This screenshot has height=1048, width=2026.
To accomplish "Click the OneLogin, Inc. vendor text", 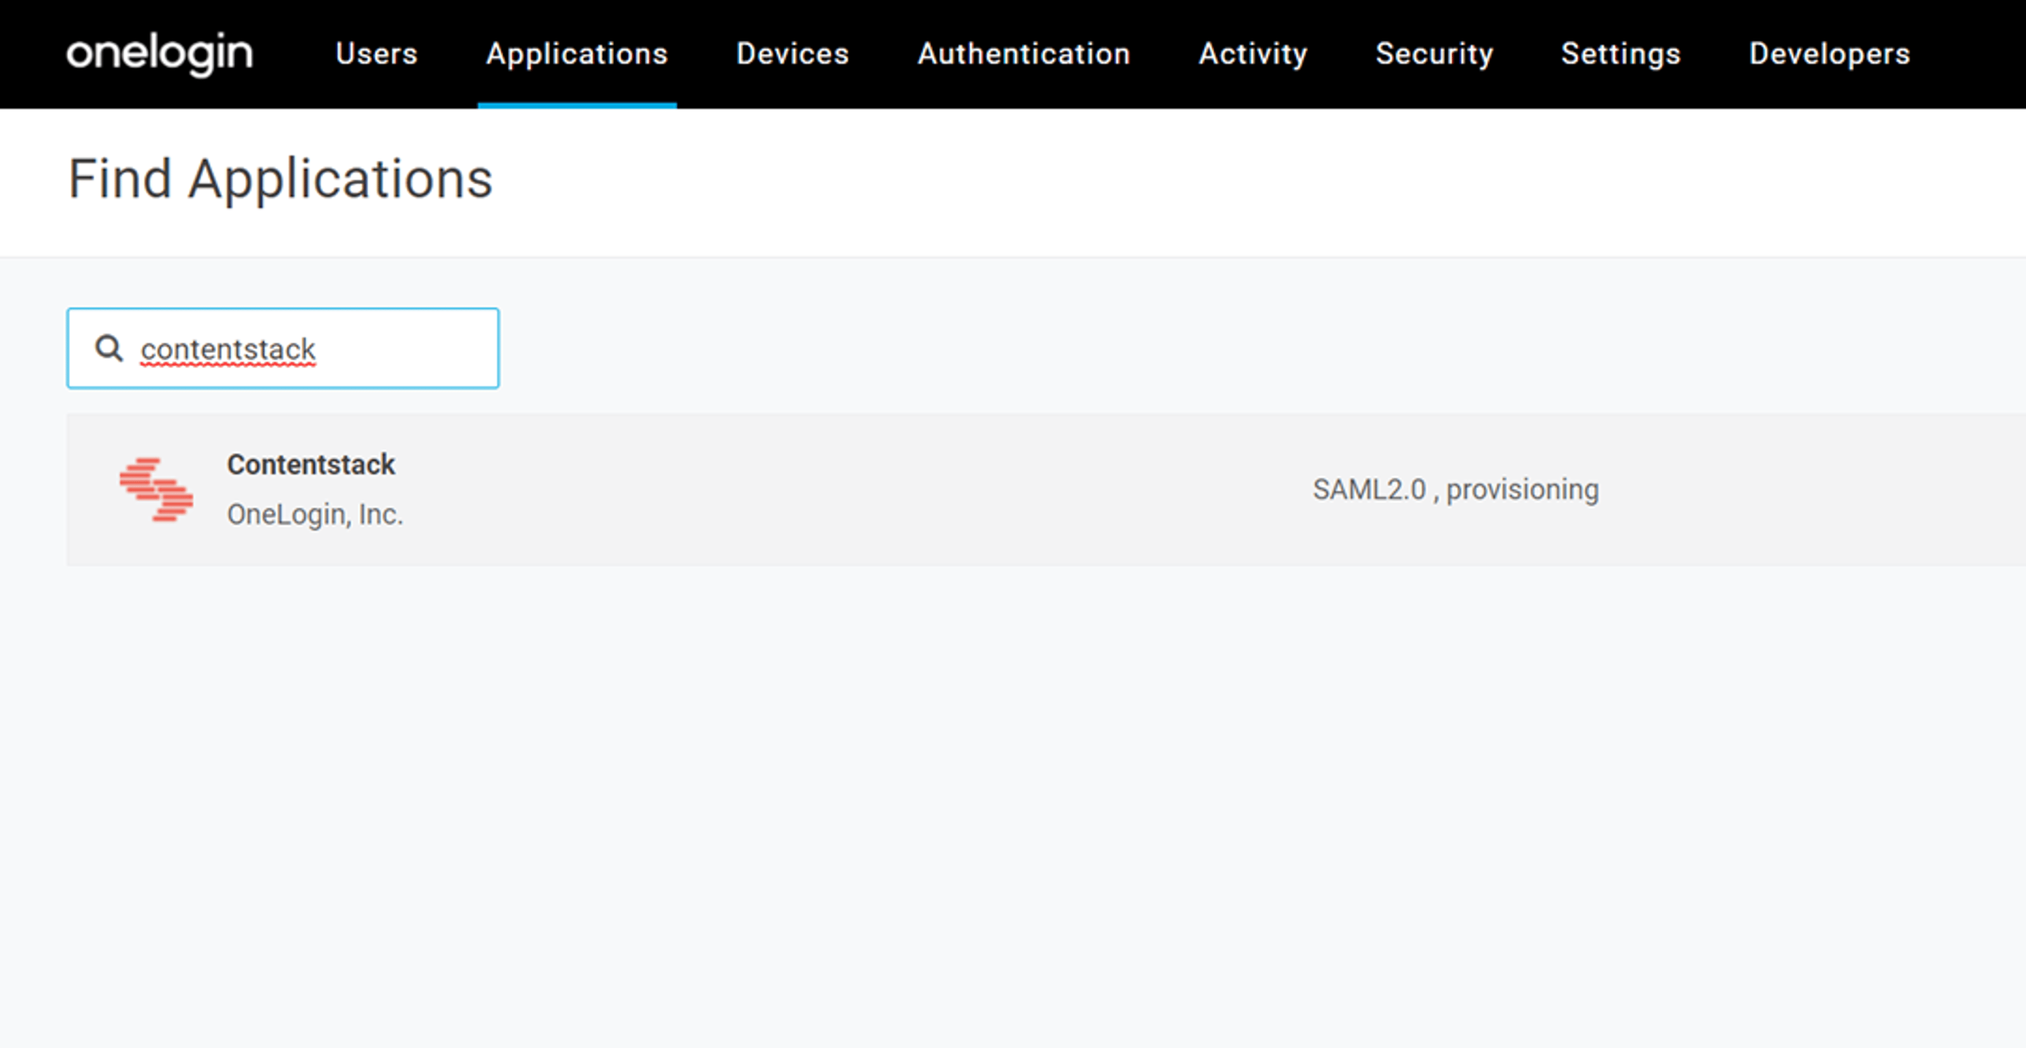I will pyautogui.click(x=314, y=514).
